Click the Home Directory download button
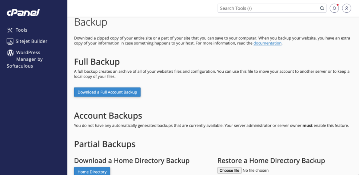 (92, 171)
